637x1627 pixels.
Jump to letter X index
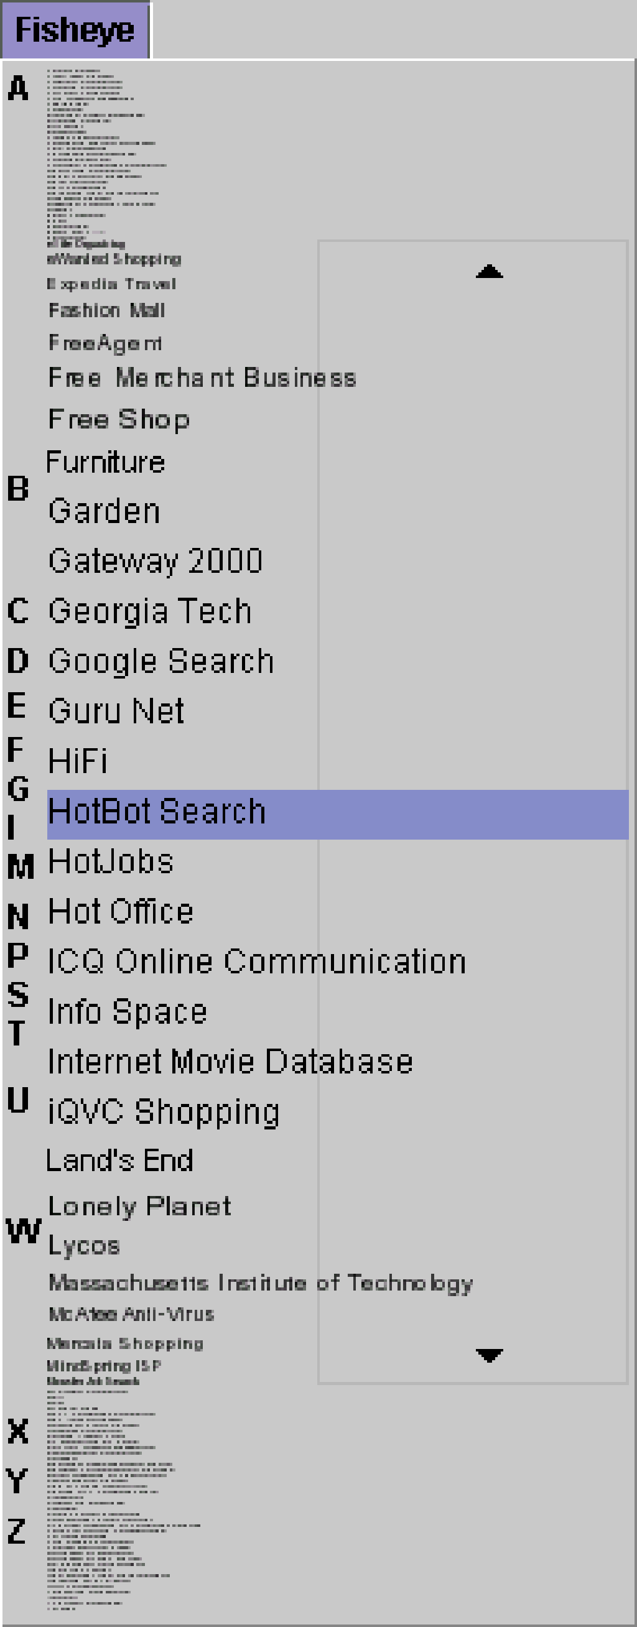coord(18,1430)
